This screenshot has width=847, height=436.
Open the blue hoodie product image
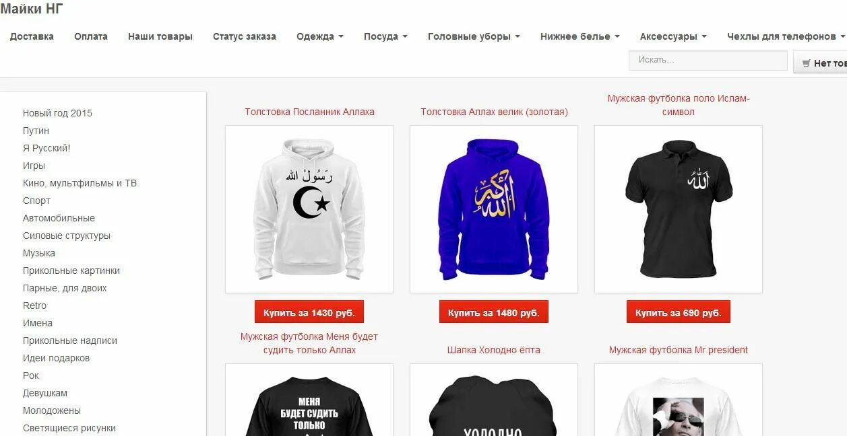pyautogui.click(x=494, y=209)
